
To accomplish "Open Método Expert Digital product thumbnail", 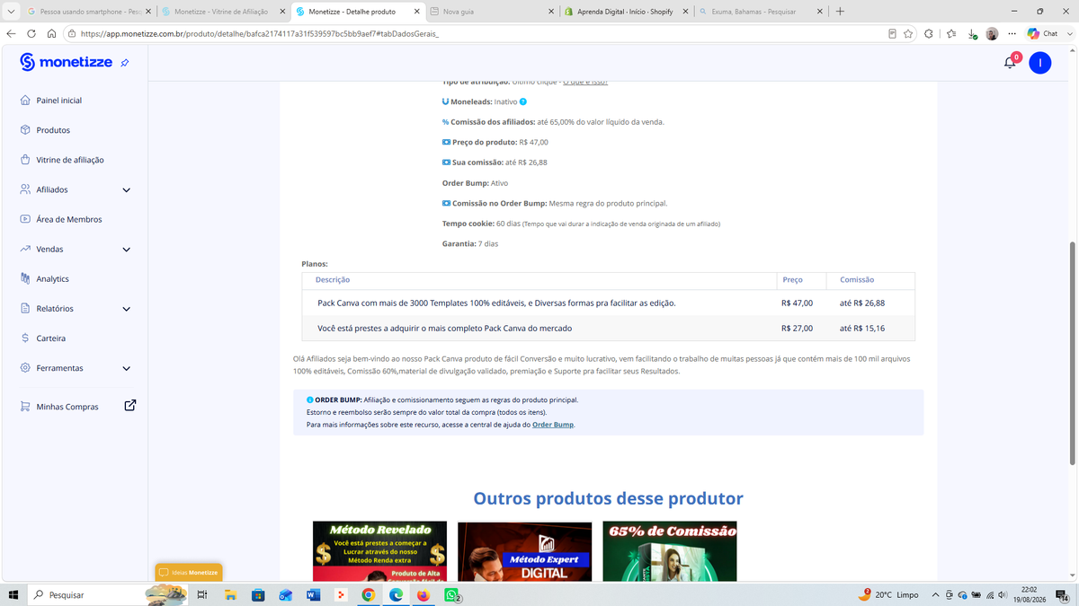I will (525, 550).
